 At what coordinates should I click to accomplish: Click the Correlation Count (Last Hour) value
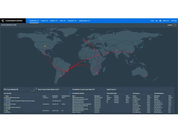coord(83,89)
